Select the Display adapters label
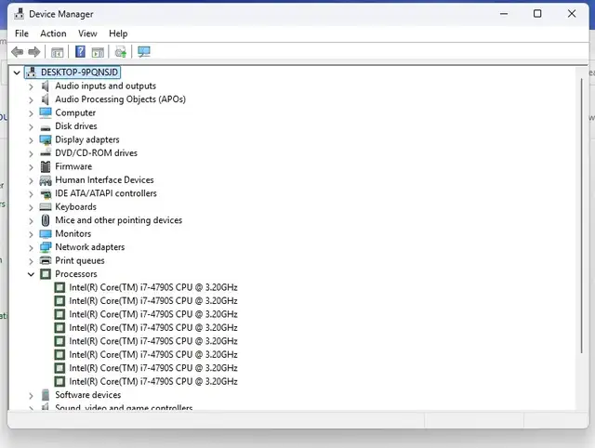The width and height of the screenshot is (595, 448). pos(87,139)
